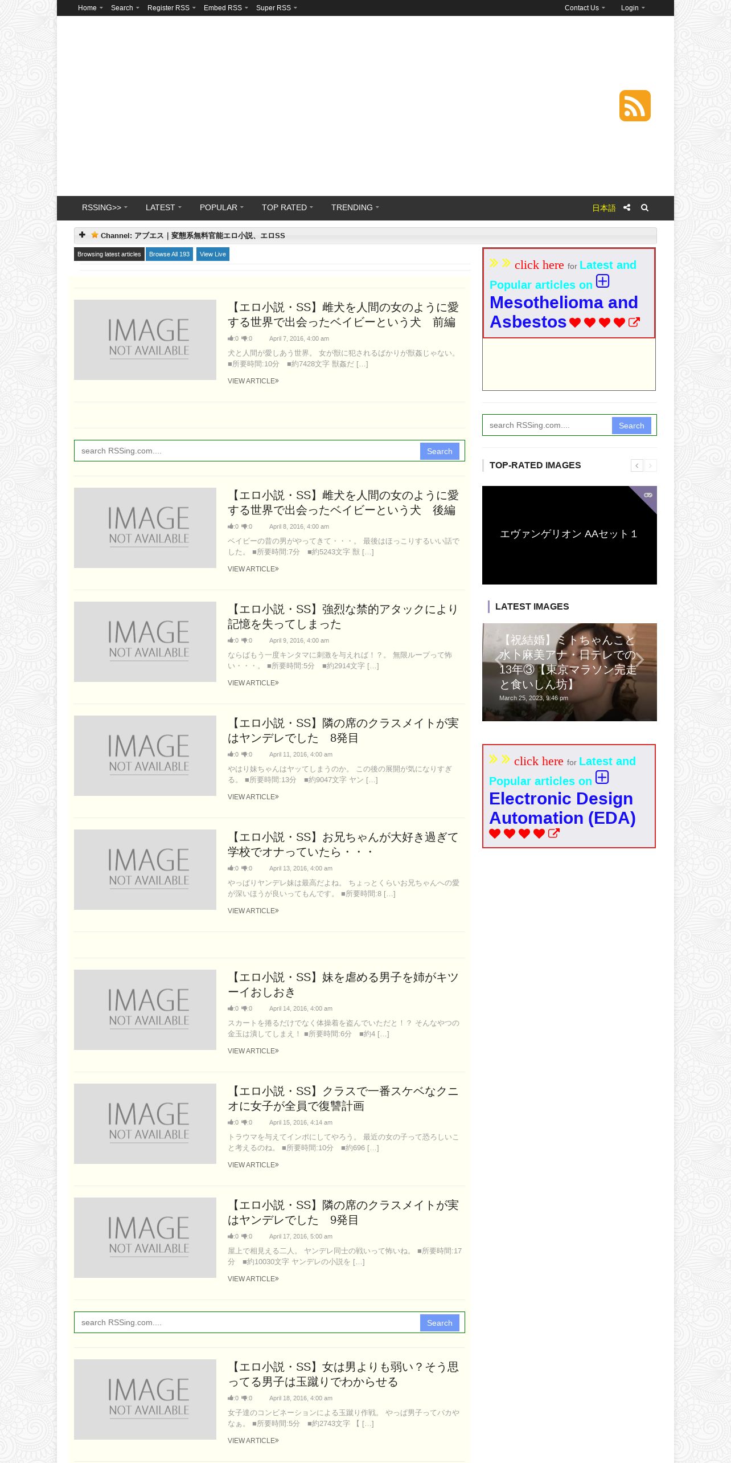Expand the LATEST menu
The width and height of the screenshot is (731, 1463).
click(x=163, y=208)
